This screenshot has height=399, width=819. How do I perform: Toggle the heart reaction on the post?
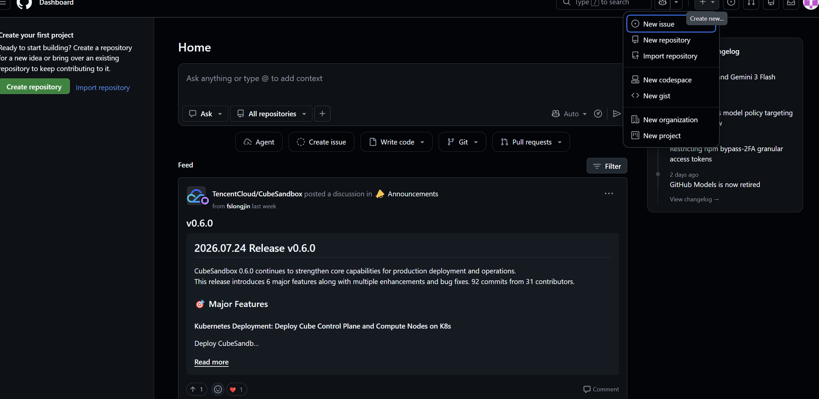237,389
